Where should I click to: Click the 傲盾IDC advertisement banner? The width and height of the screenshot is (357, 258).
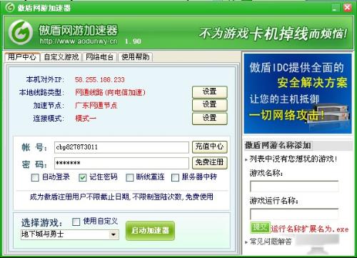pyautogui.click(x=298, y=94)
